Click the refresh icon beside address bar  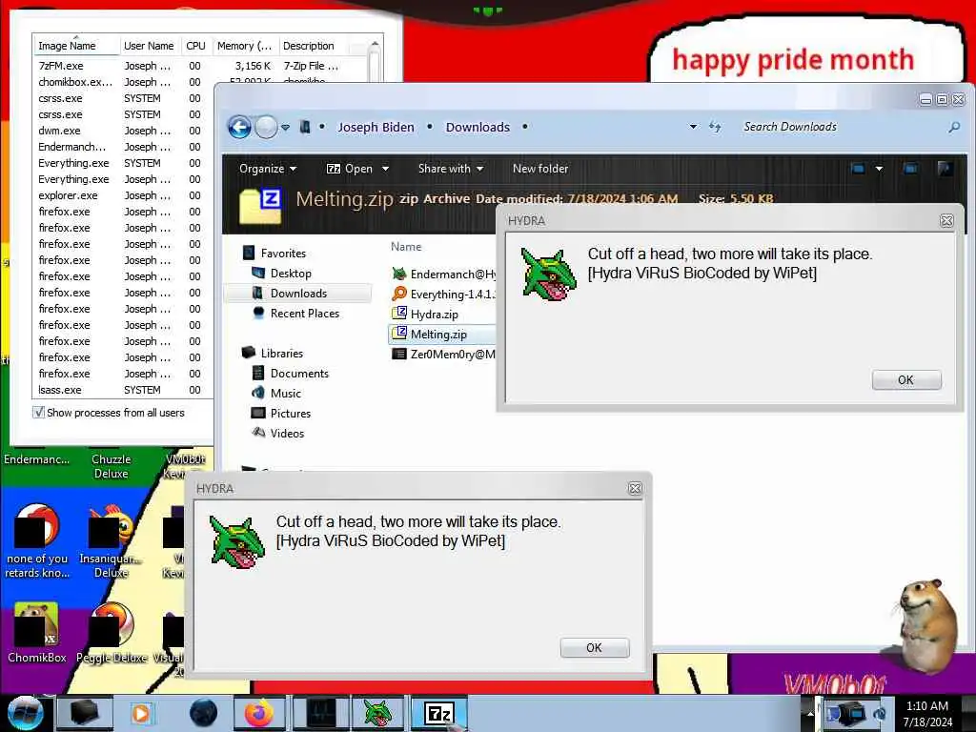click(x=715, y=127)
